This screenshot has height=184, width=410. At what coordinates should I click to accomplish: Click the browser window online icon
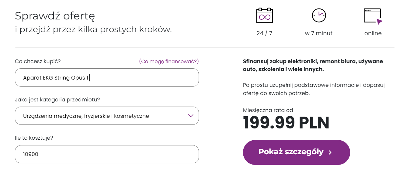coord(373,16)
